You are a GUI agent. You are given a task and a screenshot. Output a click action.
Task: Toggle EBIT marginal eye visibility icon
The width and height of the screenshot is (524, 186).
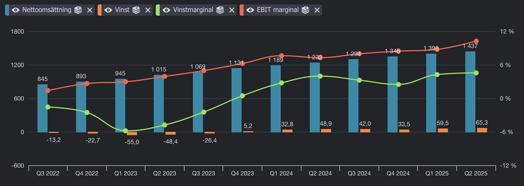(250, 10)
